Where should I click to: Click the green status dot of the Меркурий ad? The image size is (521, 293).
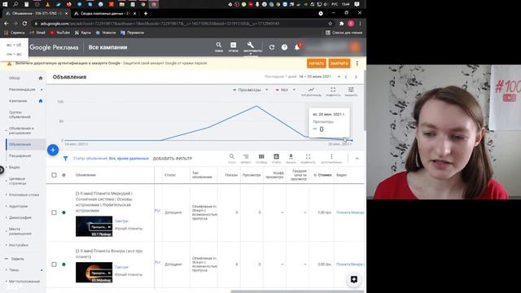[x=63, y=212]
